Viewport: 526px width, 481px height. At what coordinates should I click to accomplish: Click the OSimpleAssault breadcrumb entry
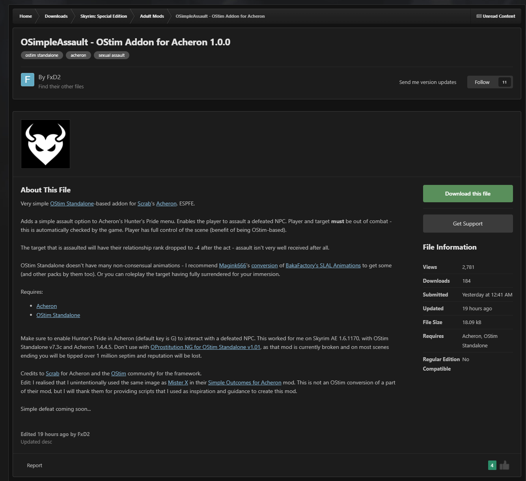click(220, 16)
